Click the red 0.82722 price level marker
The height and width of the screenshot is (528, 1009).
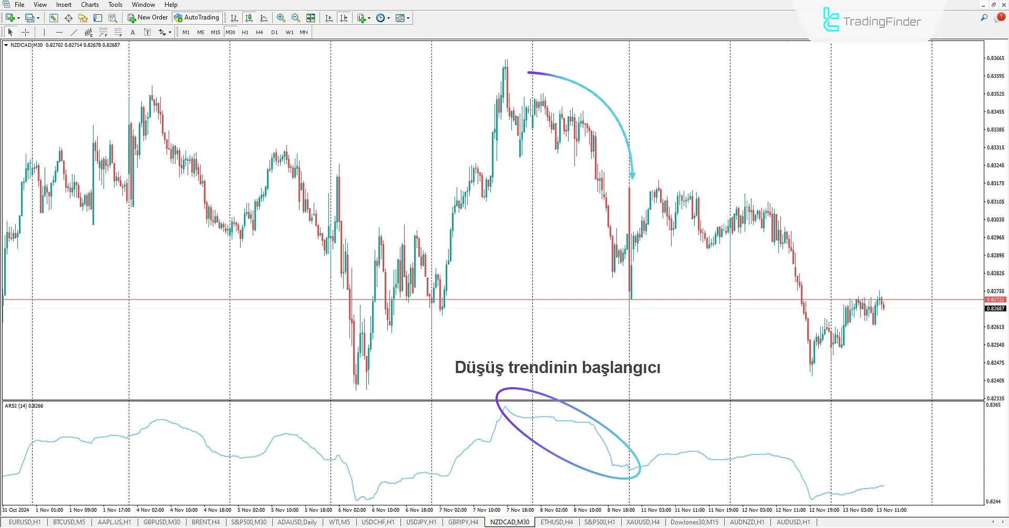(x=995, y=300)
